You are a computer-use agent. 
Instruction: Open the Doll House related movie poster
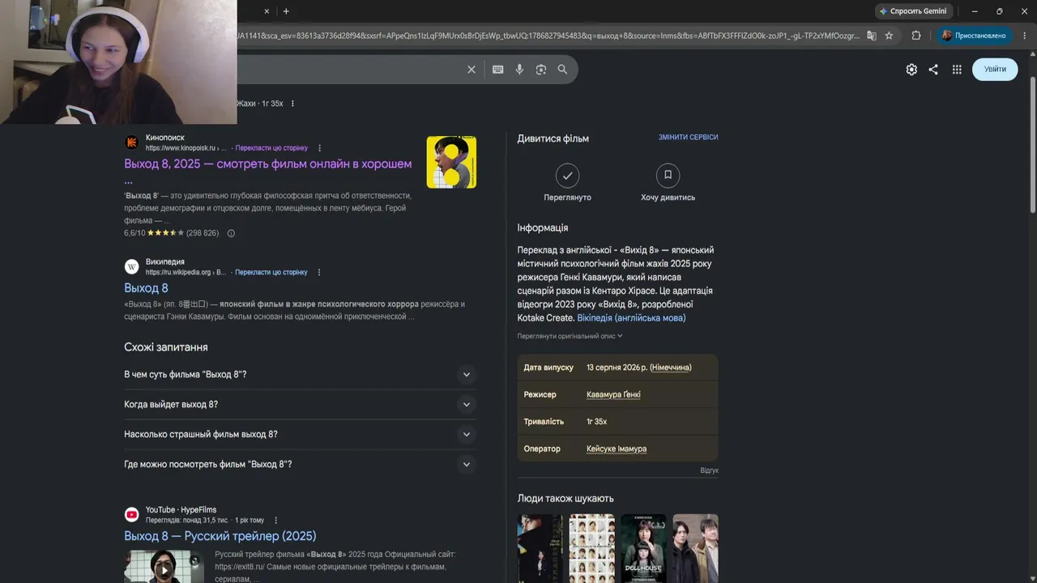[643, 548]
